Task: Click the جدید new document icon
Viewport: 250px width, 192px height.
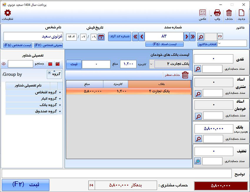Action: coord(241,13)
